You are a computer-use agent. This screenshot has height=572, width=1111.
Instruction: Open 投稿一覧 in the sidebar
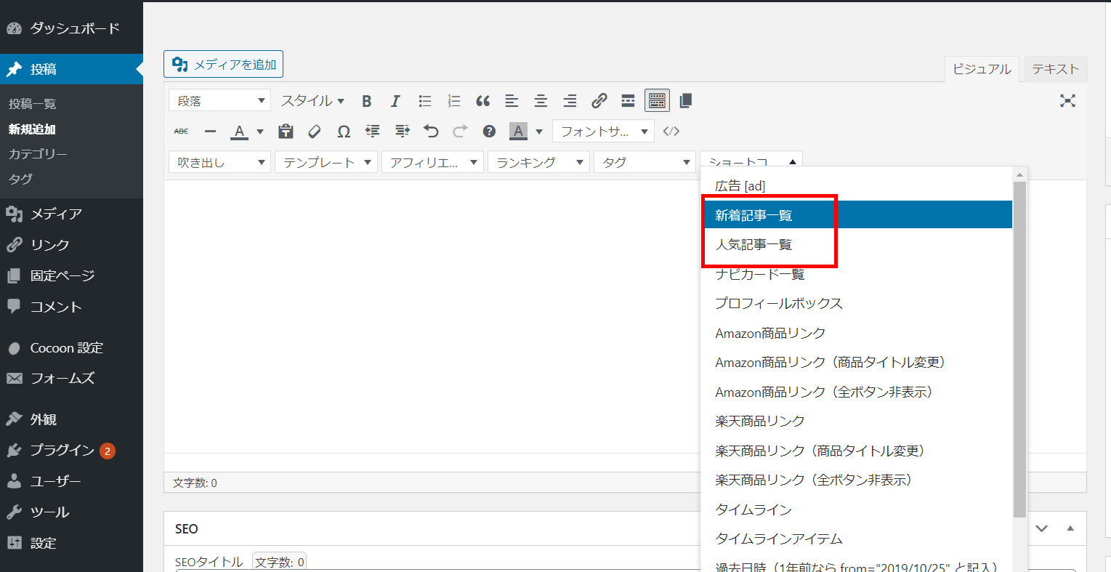(x=33, y=104)
